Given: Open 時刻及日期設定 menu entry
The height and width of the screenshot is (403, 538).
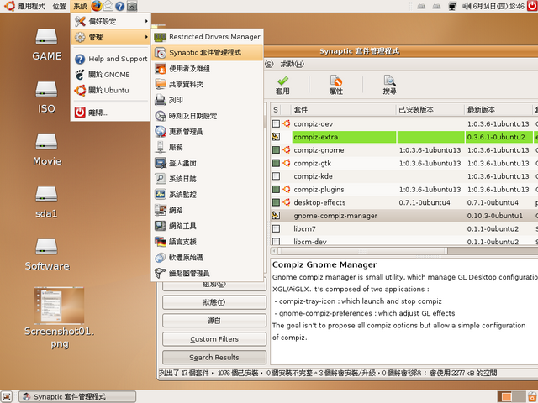Looking at the screenshot, I should pos(208,116).
